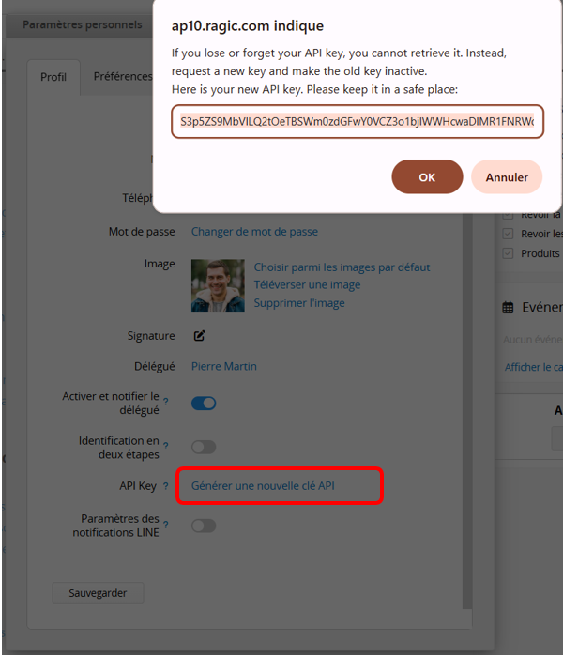Switch to the Profil tab

coord(53,77)
